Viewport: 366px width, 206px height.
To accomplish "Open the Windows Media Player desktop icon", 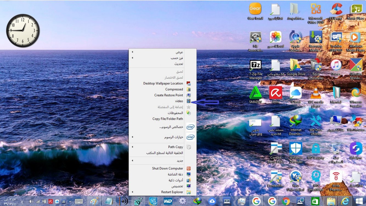I will point(356,41).
